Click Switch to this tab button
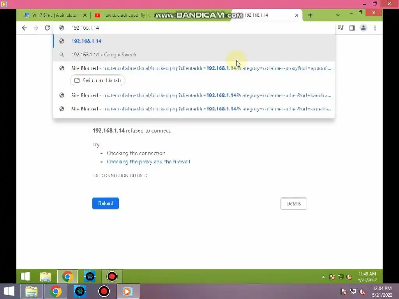This screenshot has width=399, height=299. click(97, 80)
